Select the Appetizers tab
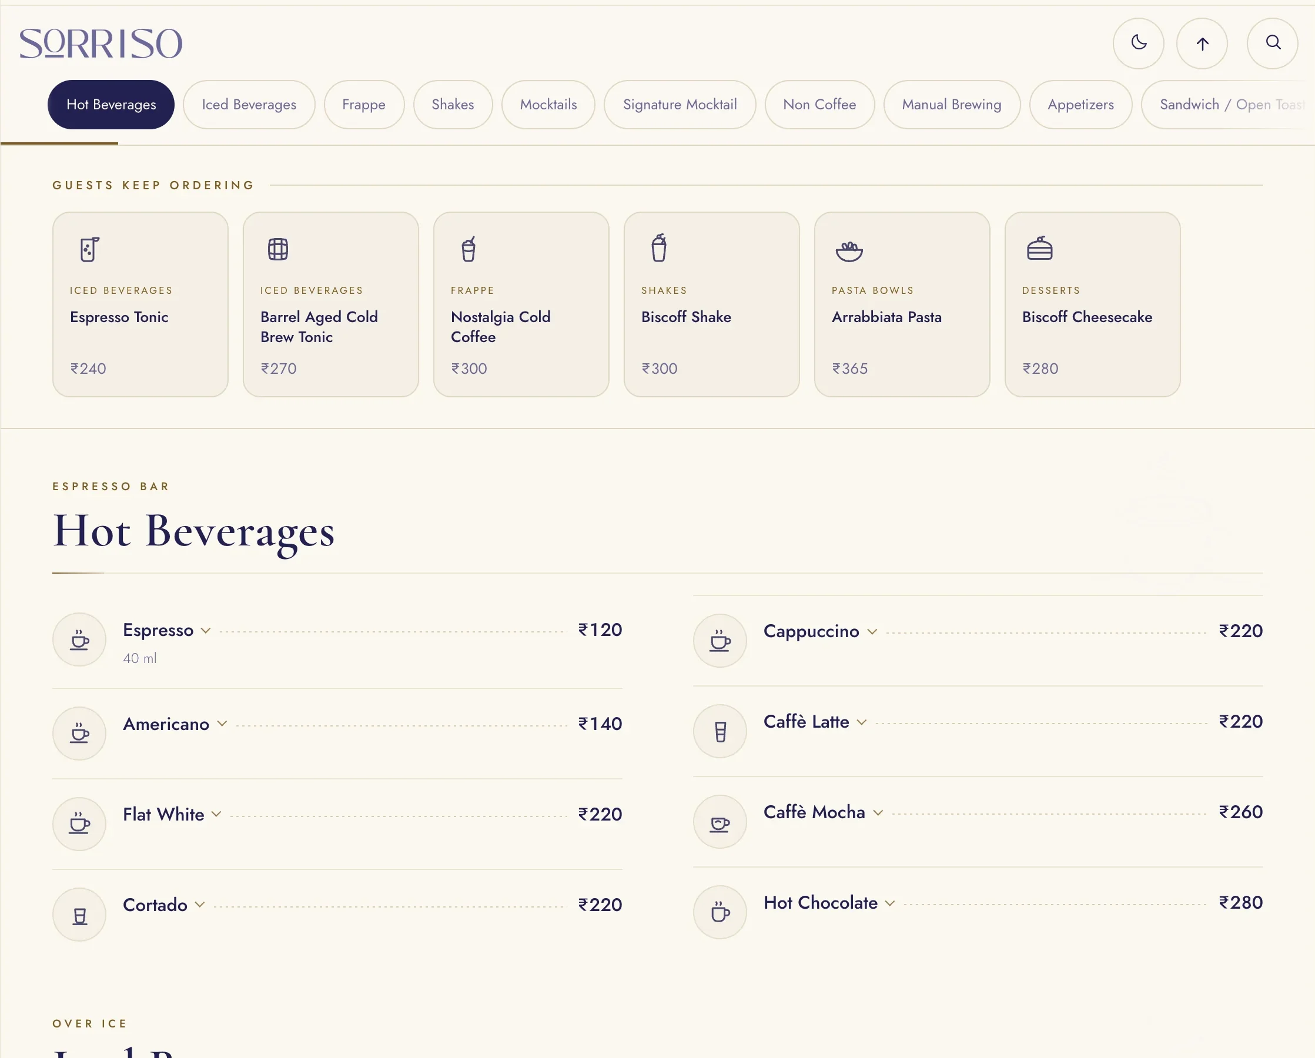 pos(1080,104)
